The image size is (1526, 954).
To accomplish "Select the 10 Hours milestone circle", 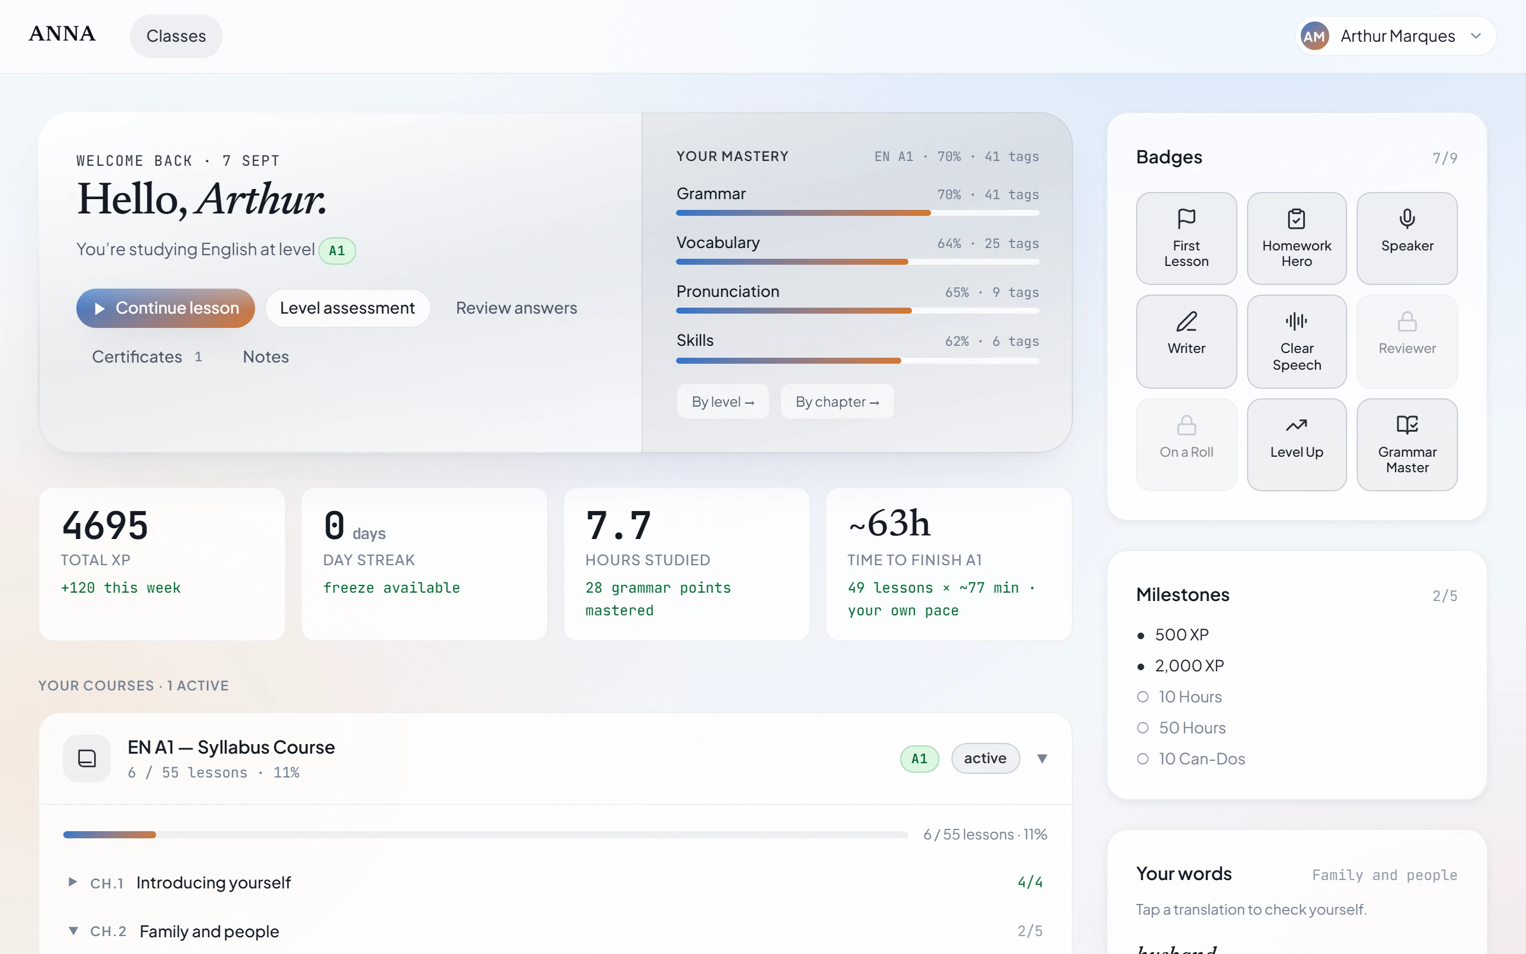I will 1143,696.
